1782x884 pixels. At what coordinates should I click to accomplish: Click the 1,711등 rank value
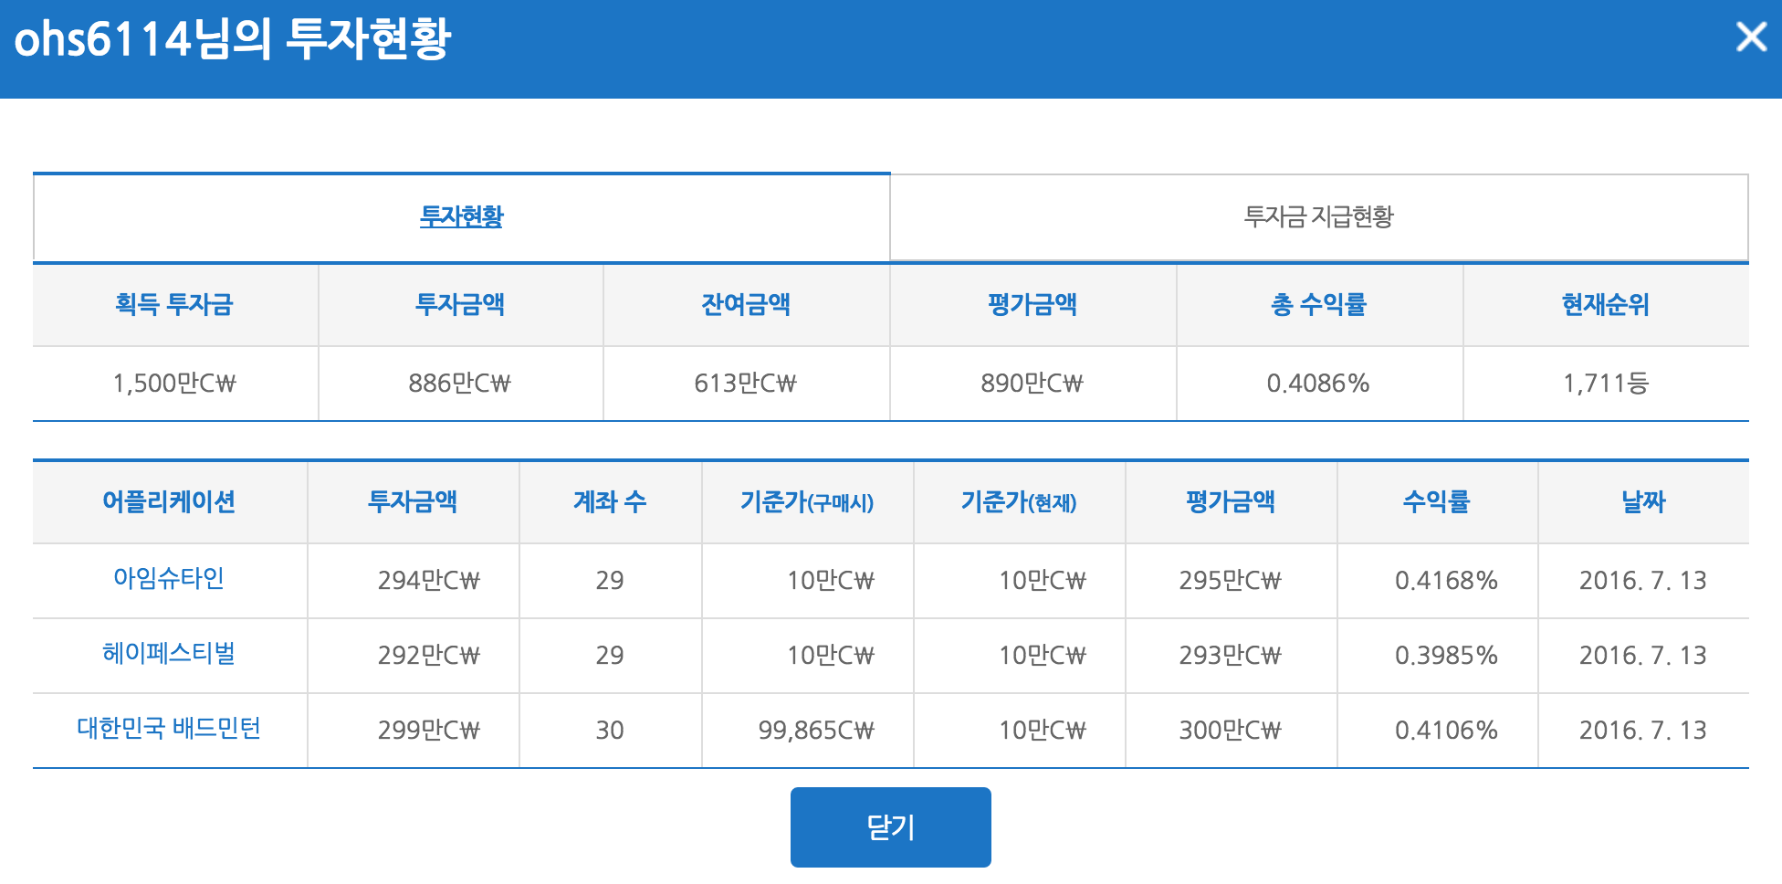click(x=1605, y=384)
